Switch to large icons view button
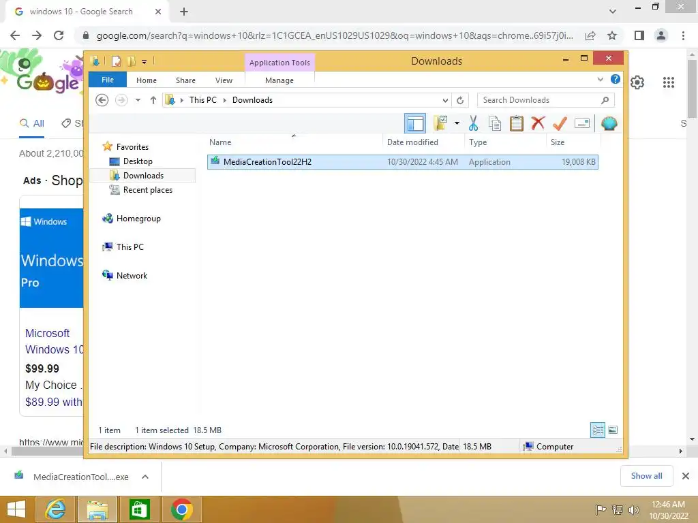This screenshot has width=698, height=523. (x=613, y=430)
